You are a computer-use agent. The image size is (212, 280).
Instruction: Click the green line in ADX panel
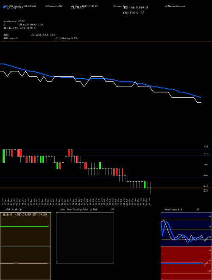coord(25,226)
